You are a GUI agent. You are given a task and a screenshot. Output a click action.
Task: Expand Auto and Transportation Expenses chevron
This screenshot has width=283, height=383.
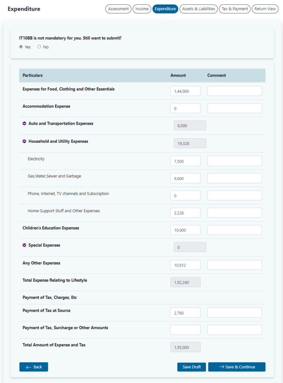coord(24,124)
